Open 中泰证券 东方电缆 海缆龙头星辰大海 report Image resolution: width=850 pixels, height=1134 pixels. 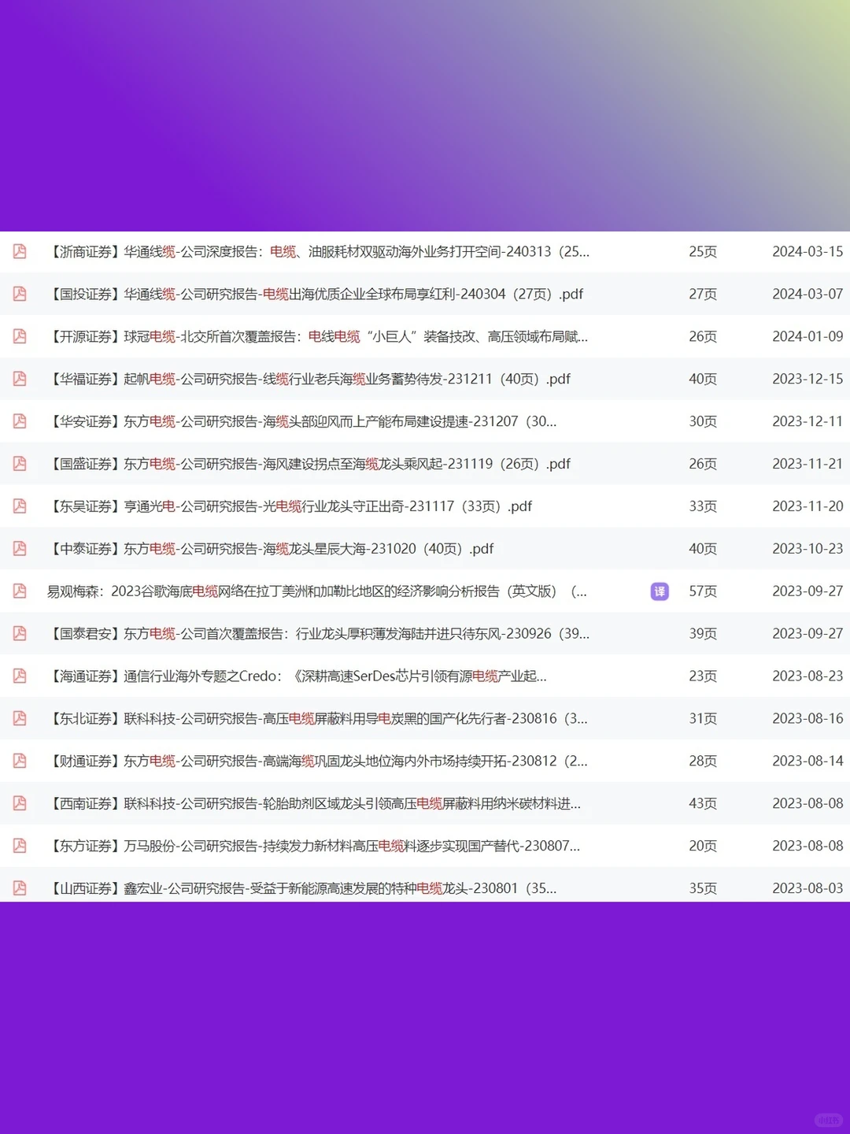271,550
